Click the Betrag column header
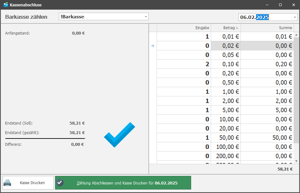Screen dimensions: 300x193 tap(226, 28)
